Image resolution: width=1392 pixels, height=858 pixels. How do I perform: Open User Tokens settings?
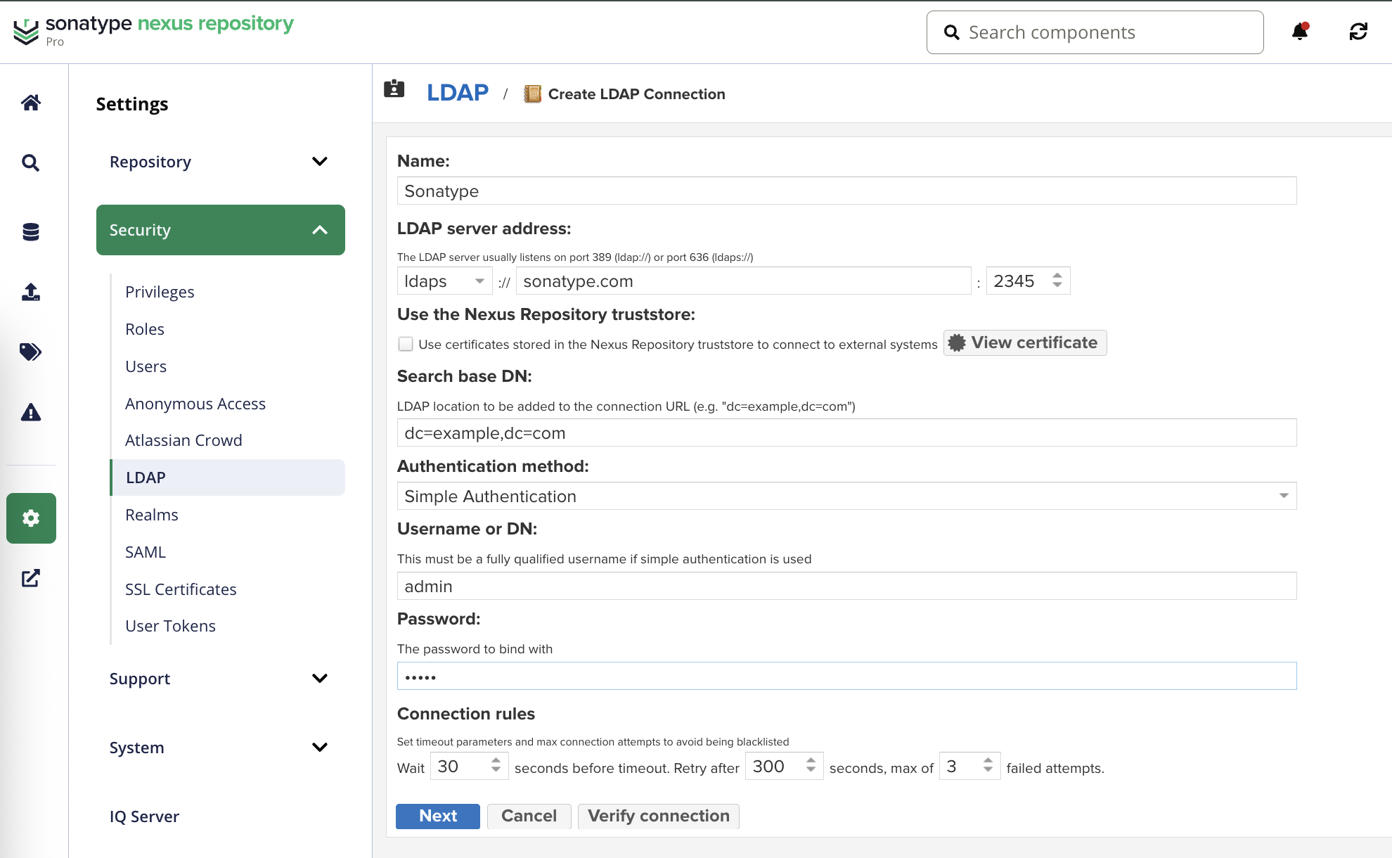pos(170,626)
